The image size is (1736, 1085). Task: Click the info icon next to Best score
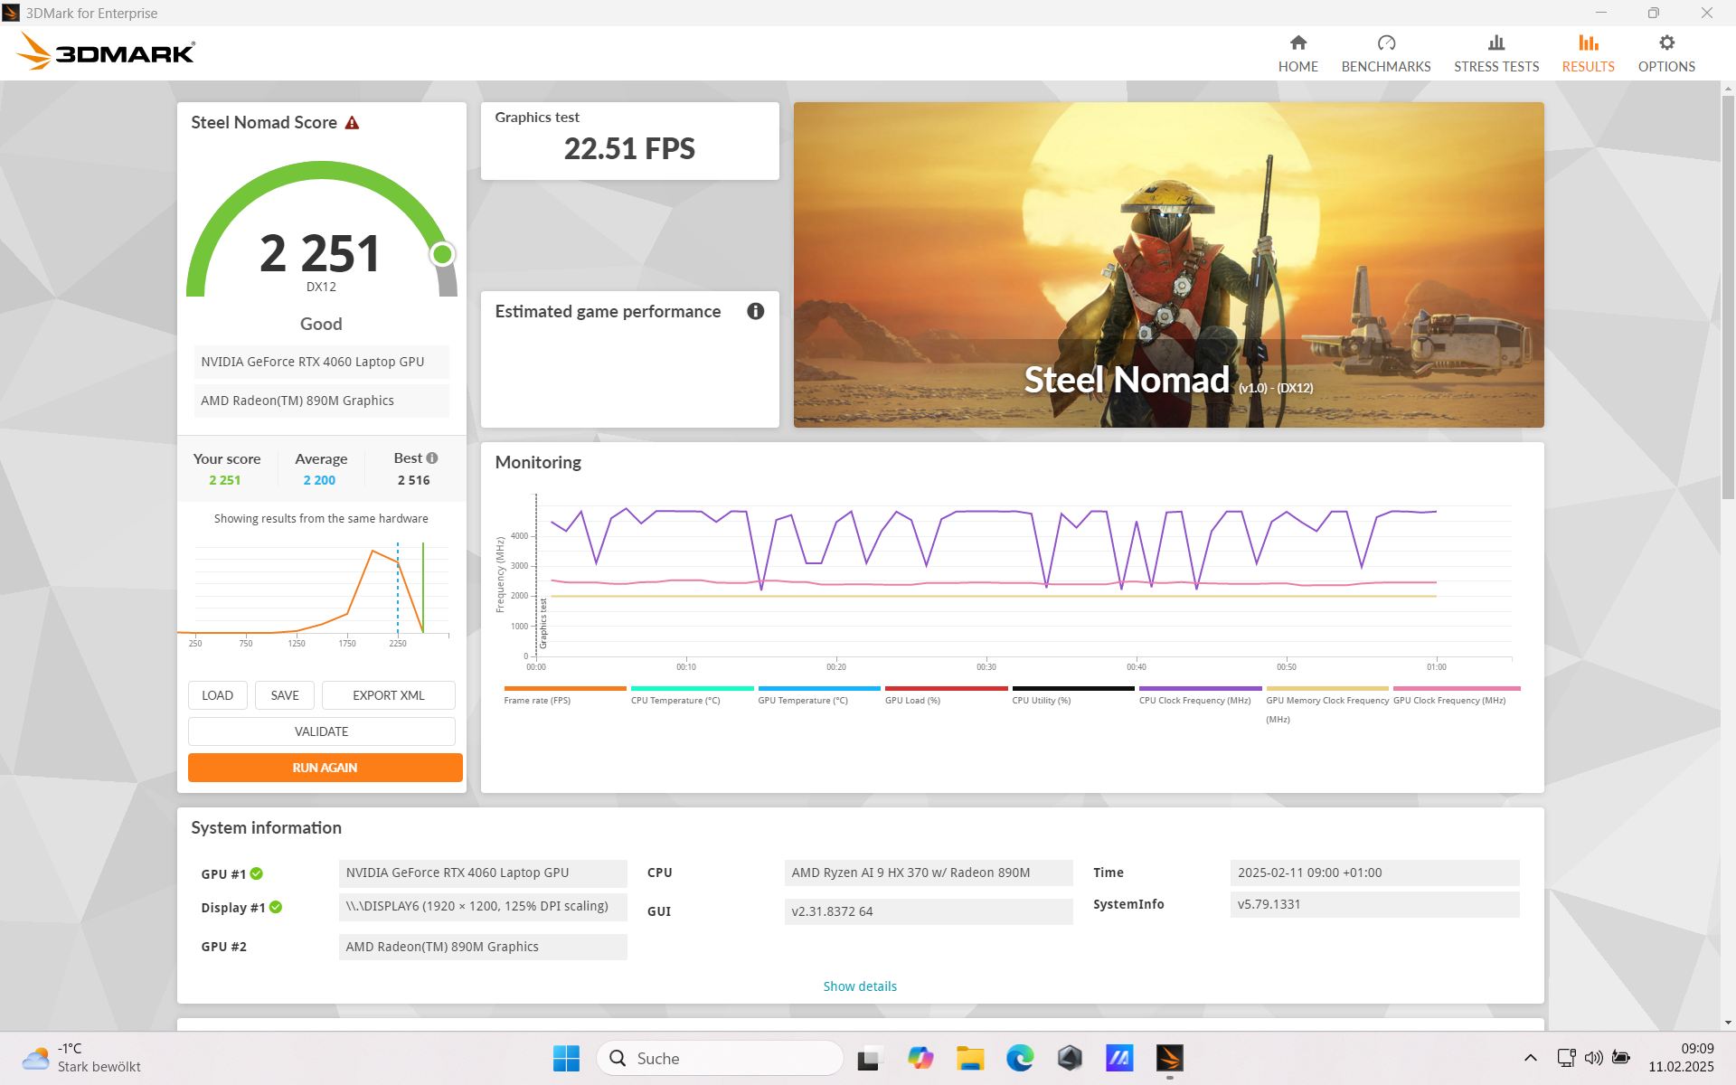pyautogui.click(x=432, y=458)
